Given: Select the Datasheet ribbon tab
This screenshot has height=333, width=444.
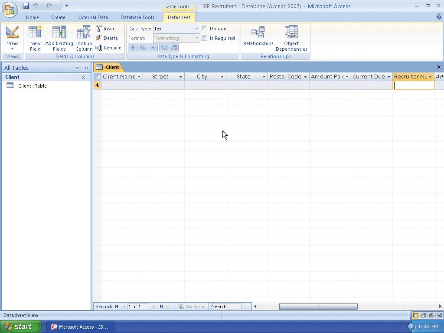Looking at the screenshot, I should tap(179, 17).
